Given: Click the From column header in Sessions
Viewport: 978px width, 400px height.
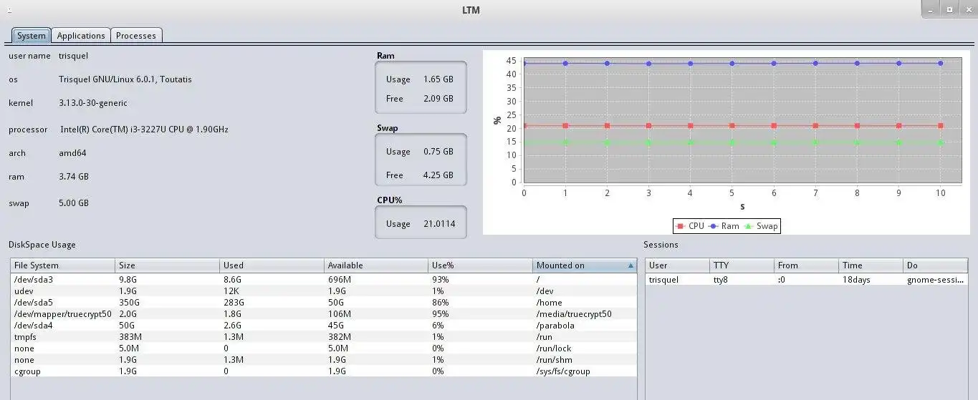Looking at the screenshot, I should 806,265.
